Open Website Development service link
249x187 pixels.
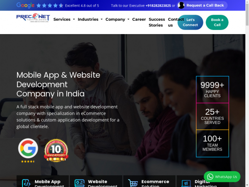point(96,181)
